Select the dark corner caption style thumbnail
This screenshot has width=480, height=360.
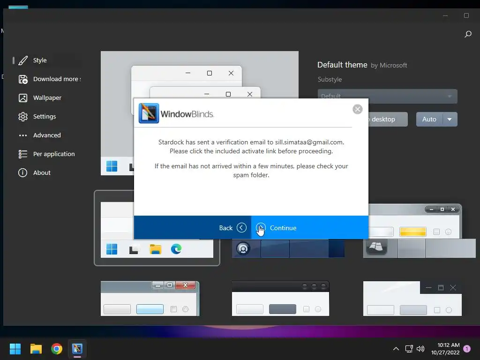tap(412, 299)
